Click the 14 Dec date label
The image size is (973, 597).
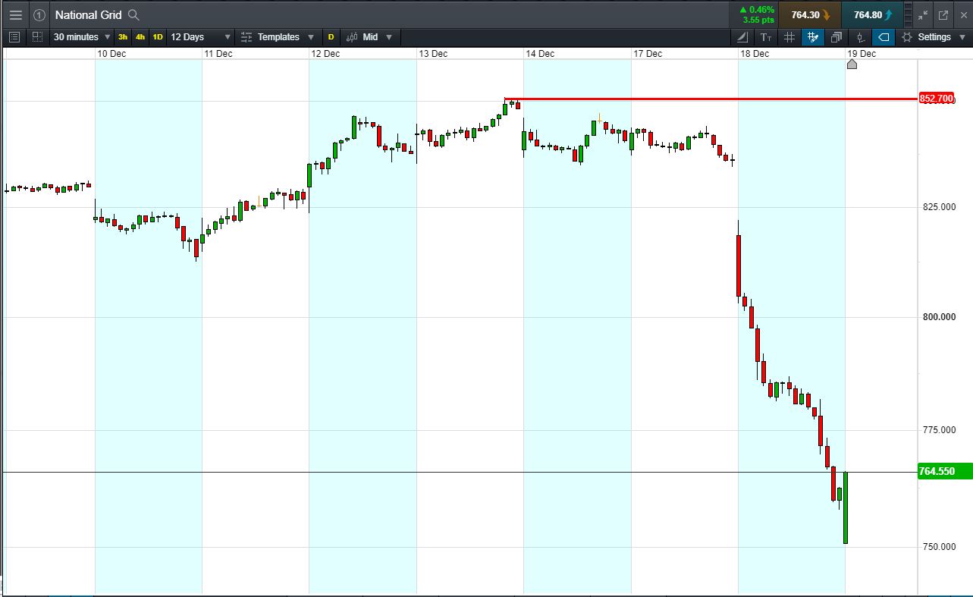pos(541,54)
